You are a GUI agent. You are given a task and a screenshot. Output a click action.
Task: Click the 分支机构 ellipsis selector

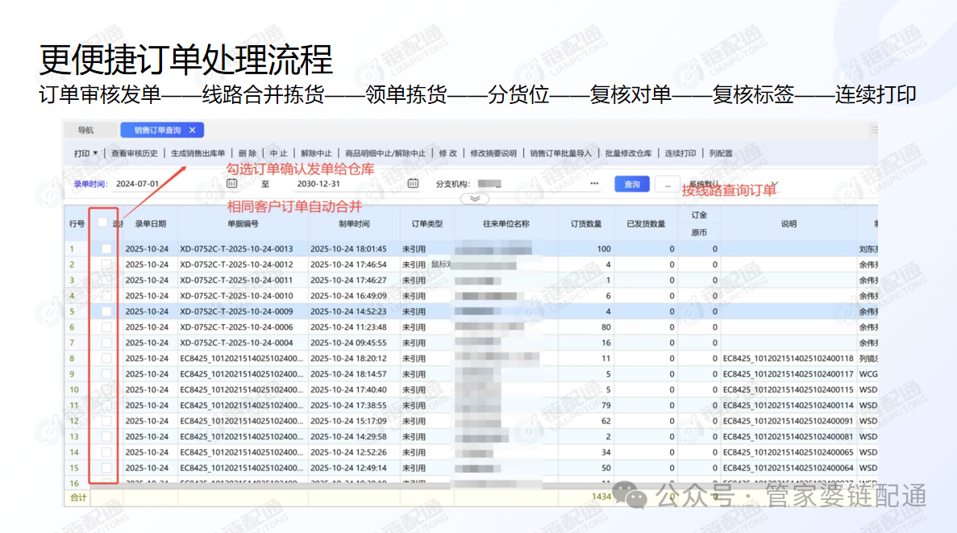point(594,184)
